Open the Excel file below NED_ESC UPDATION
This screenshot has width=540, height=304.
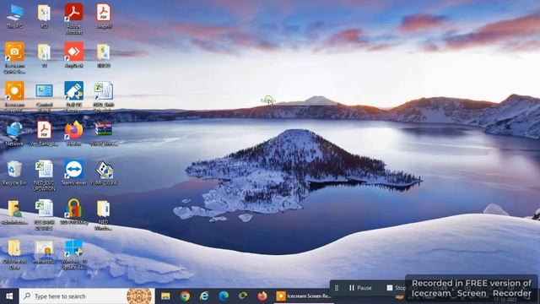(44, 215)
